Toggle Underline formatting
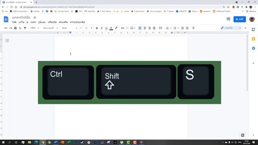 (106, 28)
